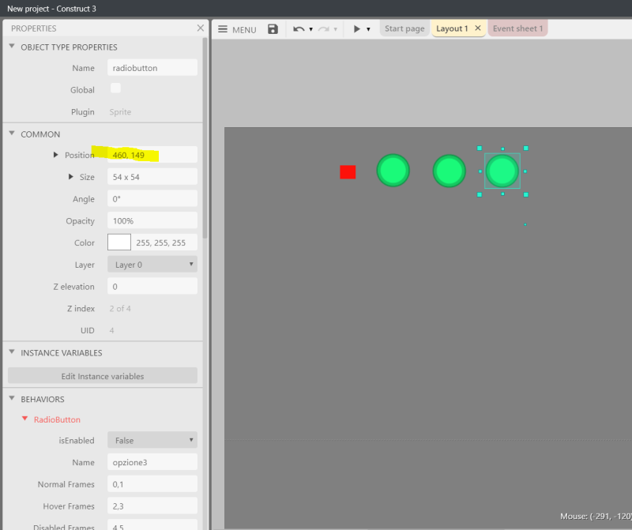Toggle the Global checkbox

(x=115, y=88)
